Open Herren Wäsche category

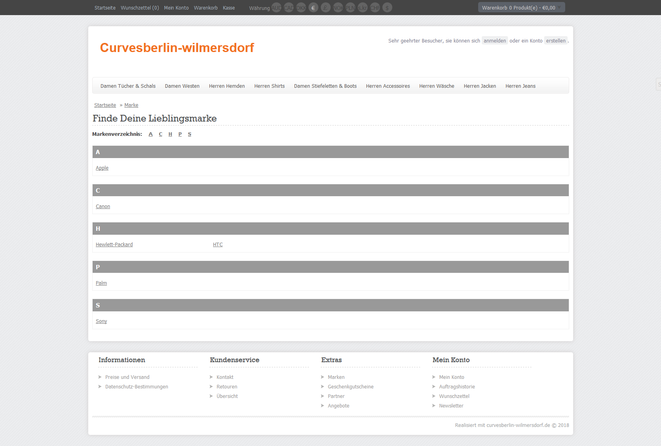coord(437,86)
